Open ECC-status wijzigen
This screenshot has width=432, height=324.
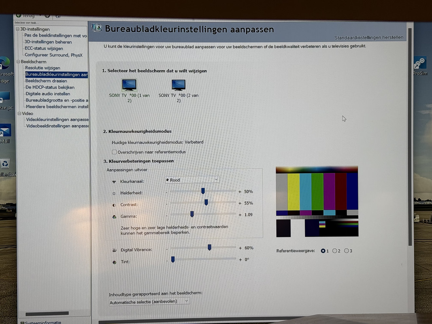pos(44,48)
